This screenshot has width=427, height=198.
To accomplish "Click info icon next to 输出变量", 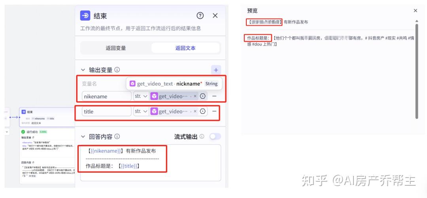I will 117,70.
